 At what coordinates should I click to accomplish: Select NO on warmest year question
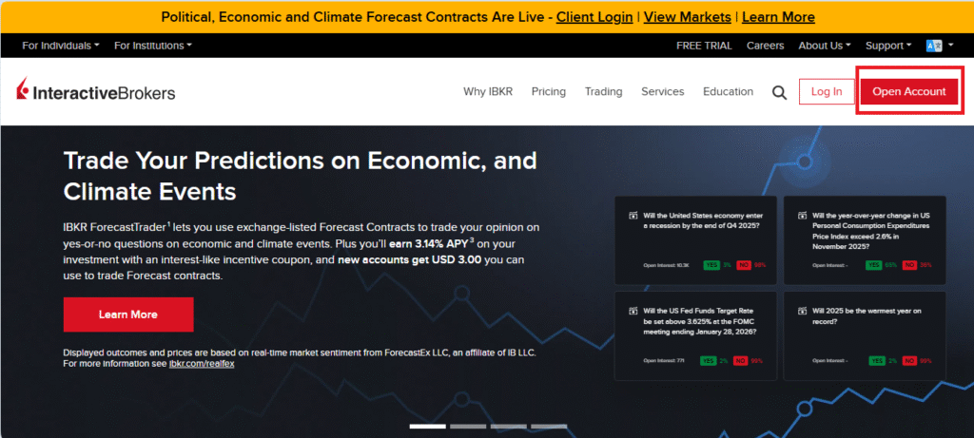pyautogui.click(x=909, y=360)
